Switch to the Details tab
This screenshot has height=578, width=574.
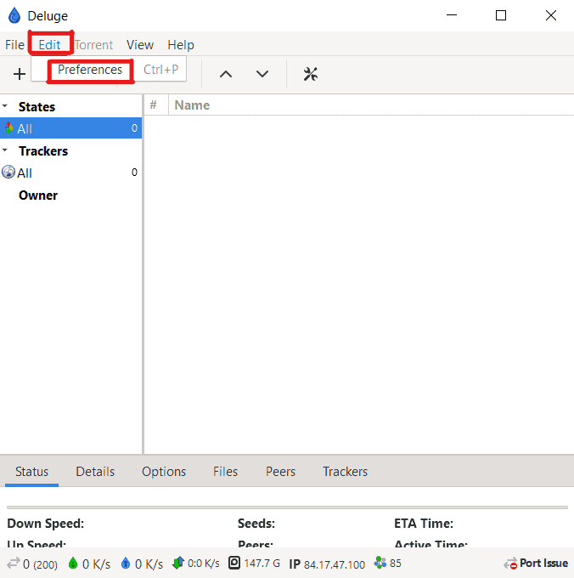[x=95, y=472]
